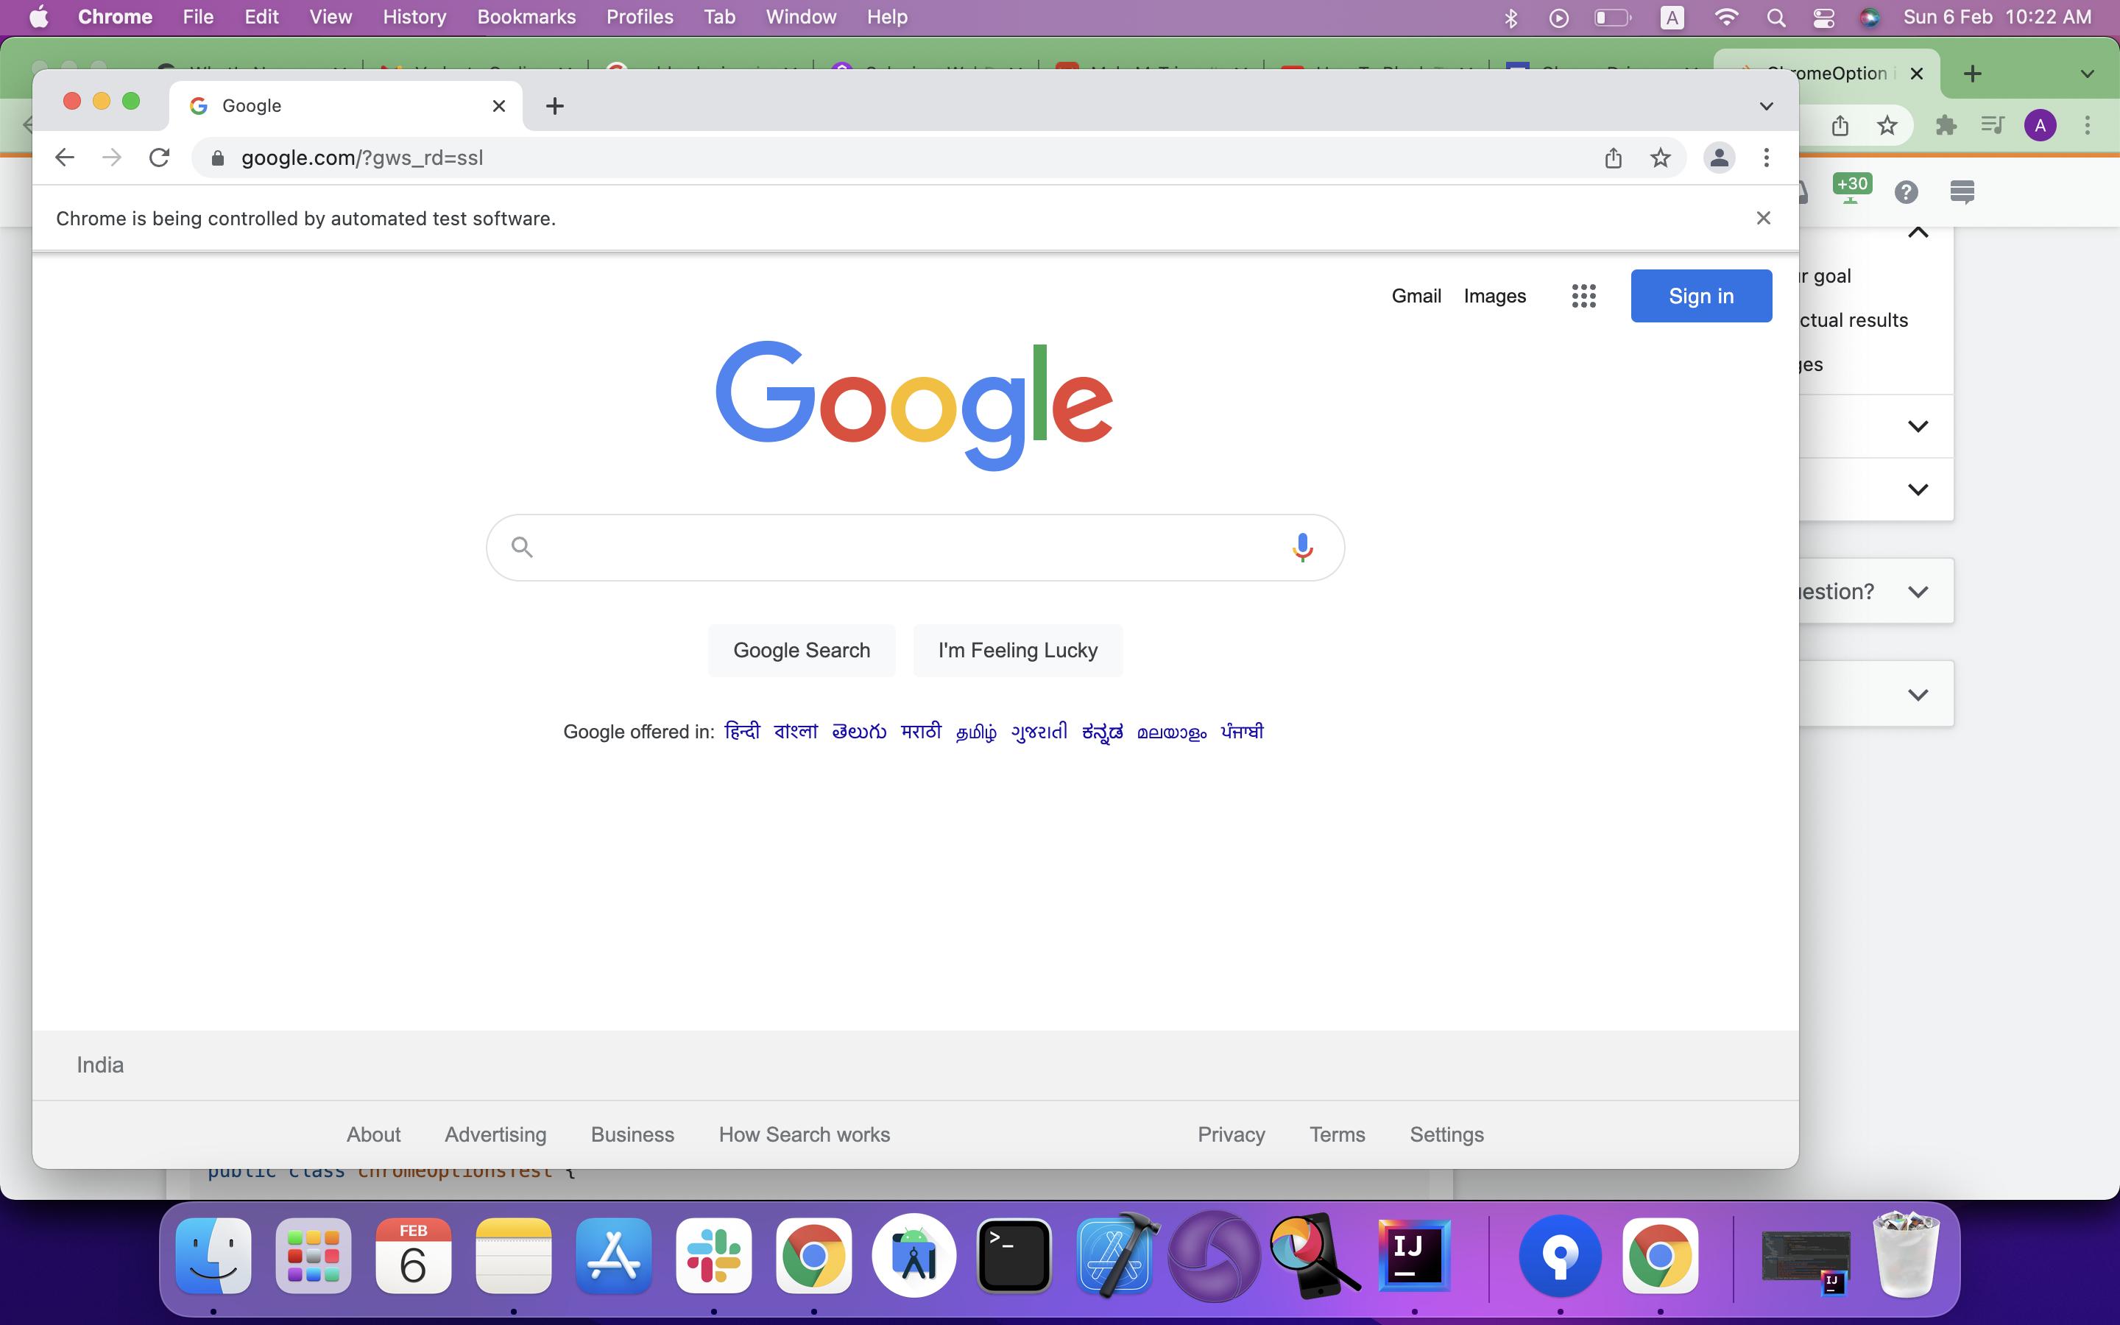Expand the tab search chevron in the front window
The height and width of the screenshot is (1325, 2120).
click(1766, 106)
